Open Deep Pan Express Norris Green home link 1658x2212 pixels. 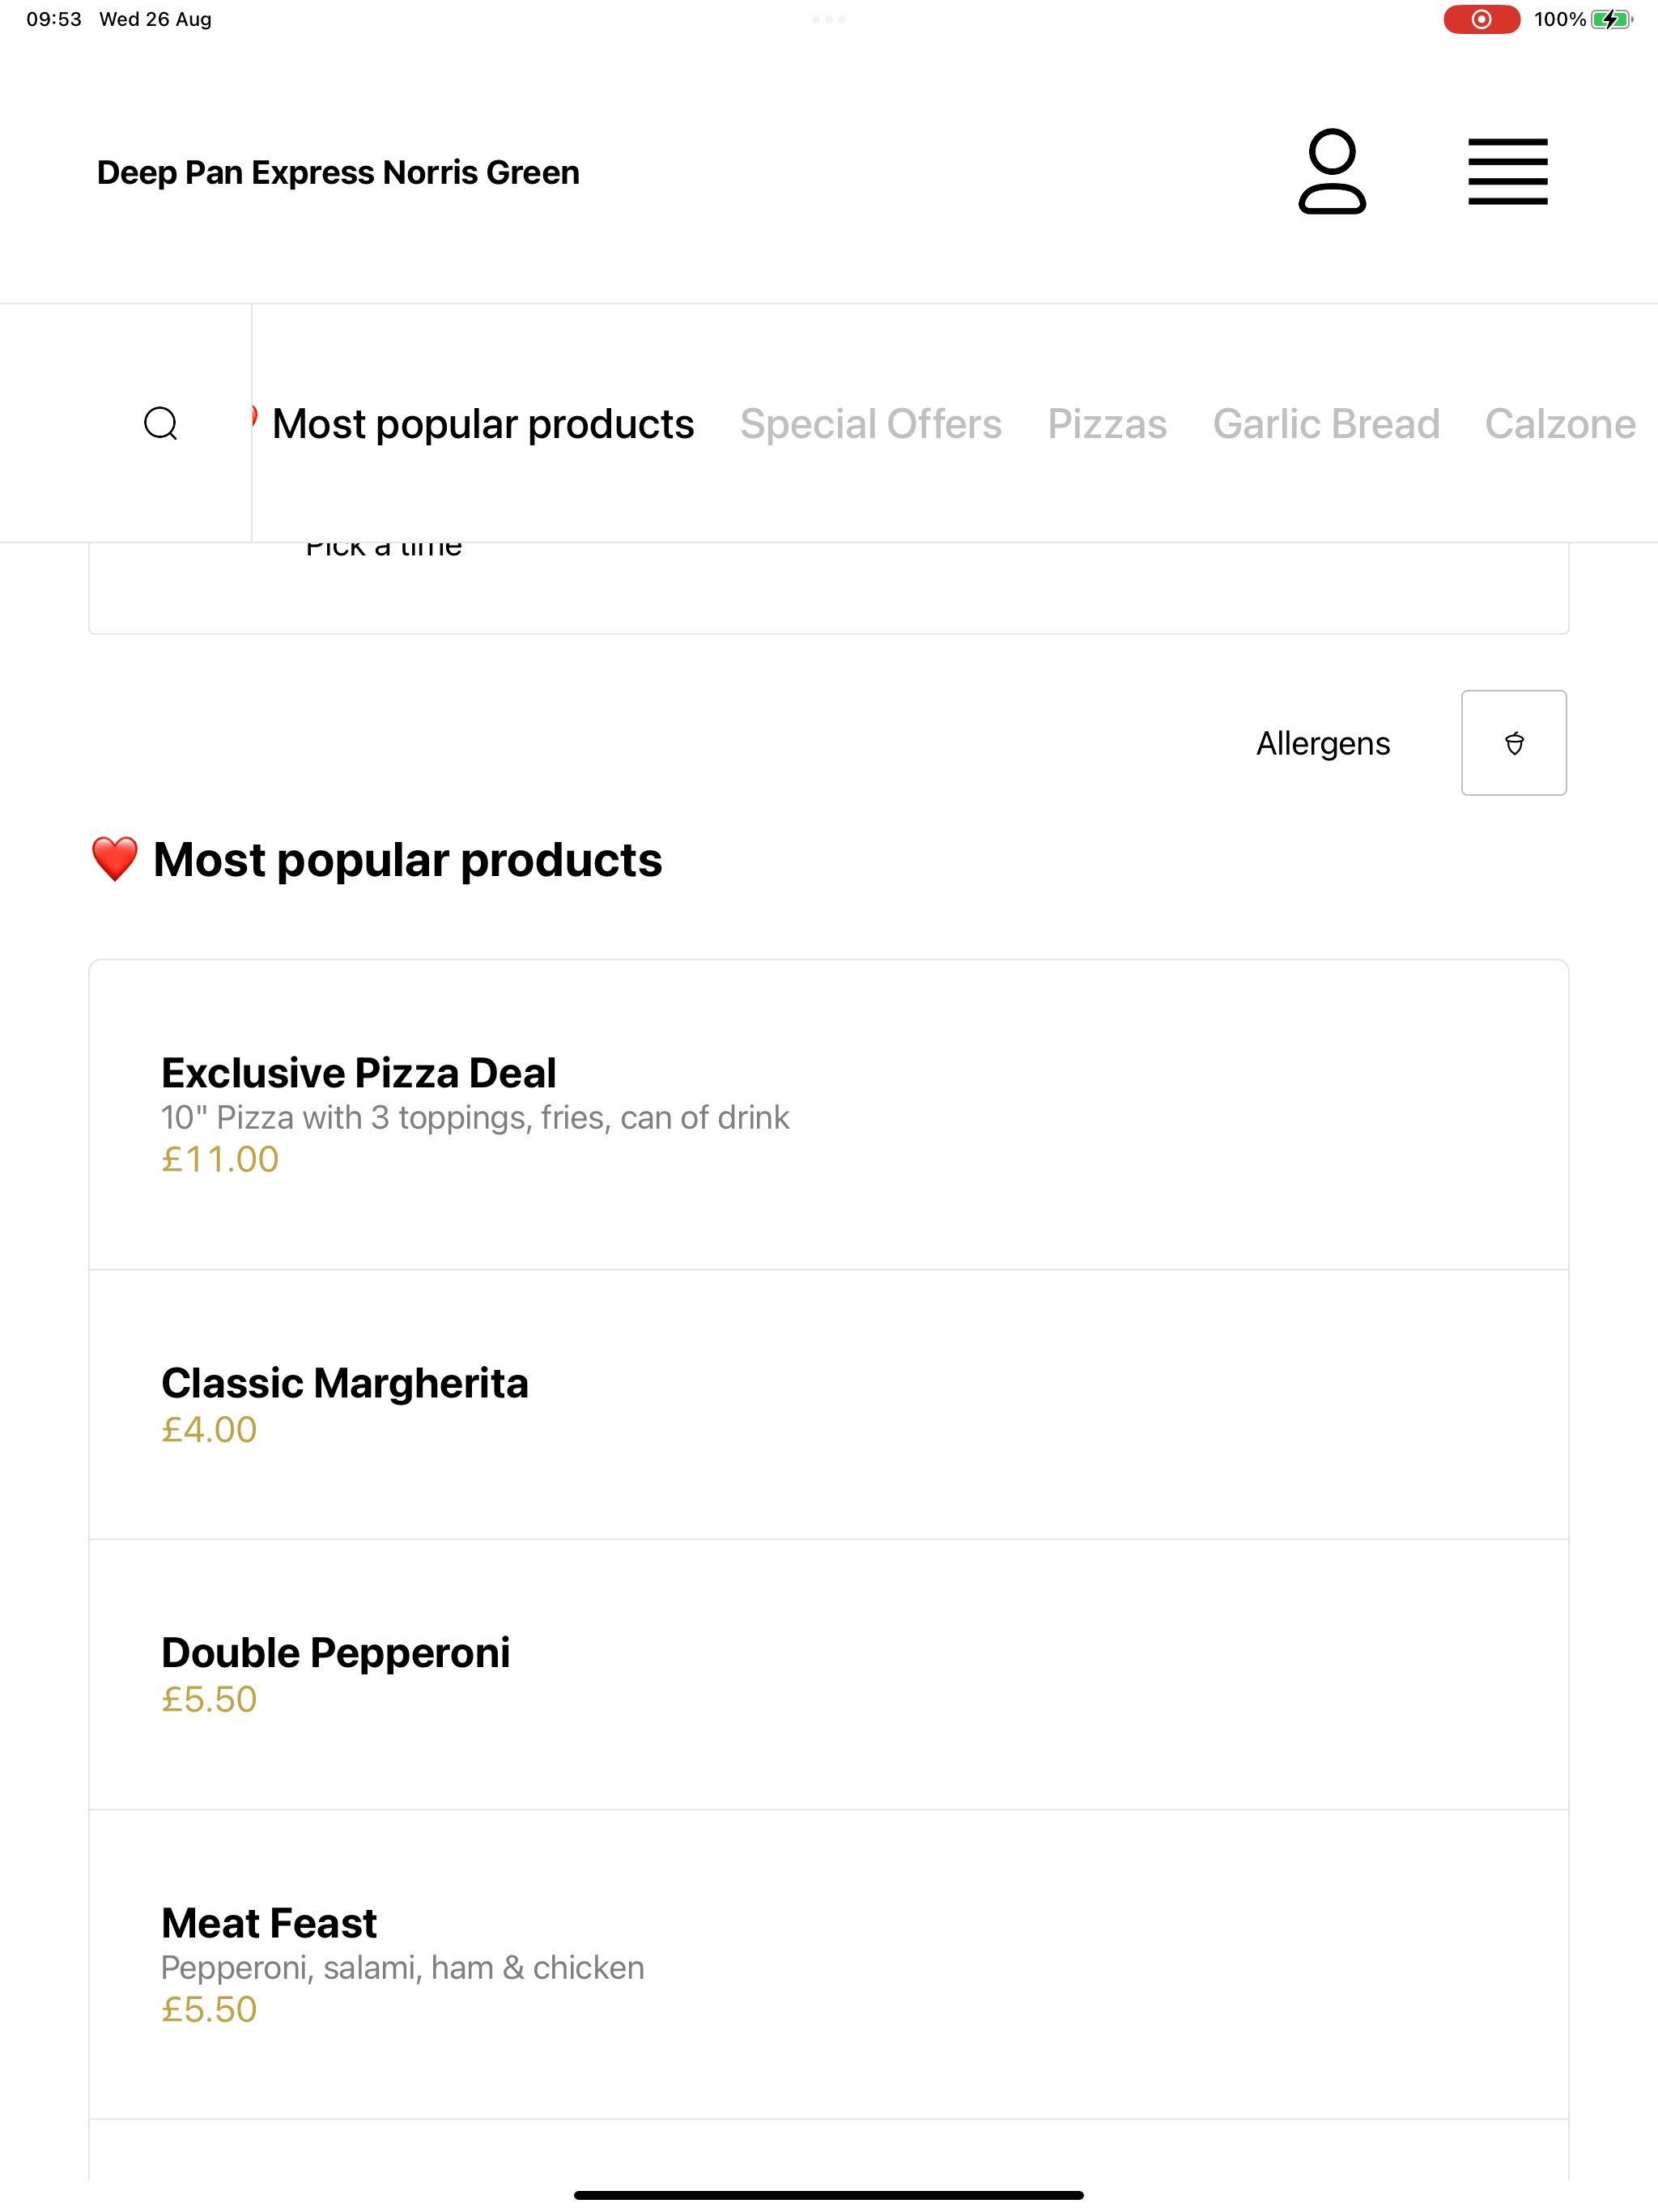tap(338, 172)
